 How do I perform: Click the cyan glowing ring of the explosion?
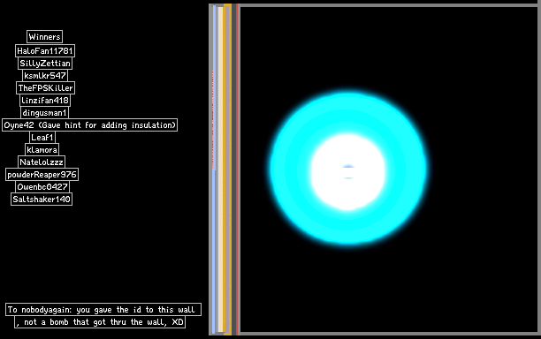tap(347, 114)
